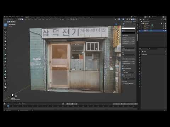Open the transform orientation dropdown
This screenshot has height=127, width=170.
62,19
